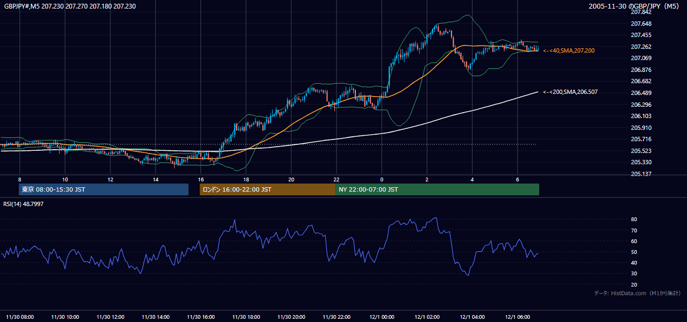Click the 40 SMA 207.200 label
The height and width of the screenshot is (322, 687).
569,50
